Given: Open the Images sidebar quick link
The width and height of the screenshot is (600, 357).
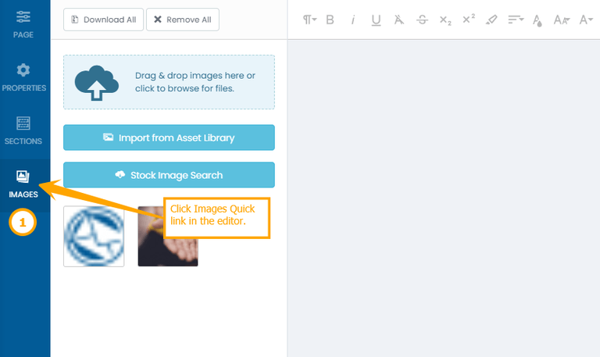Looking at the screenshot, I should point(23,185).
